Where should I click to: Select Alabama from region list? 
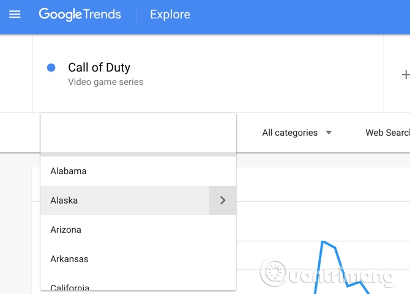[69, 171]
